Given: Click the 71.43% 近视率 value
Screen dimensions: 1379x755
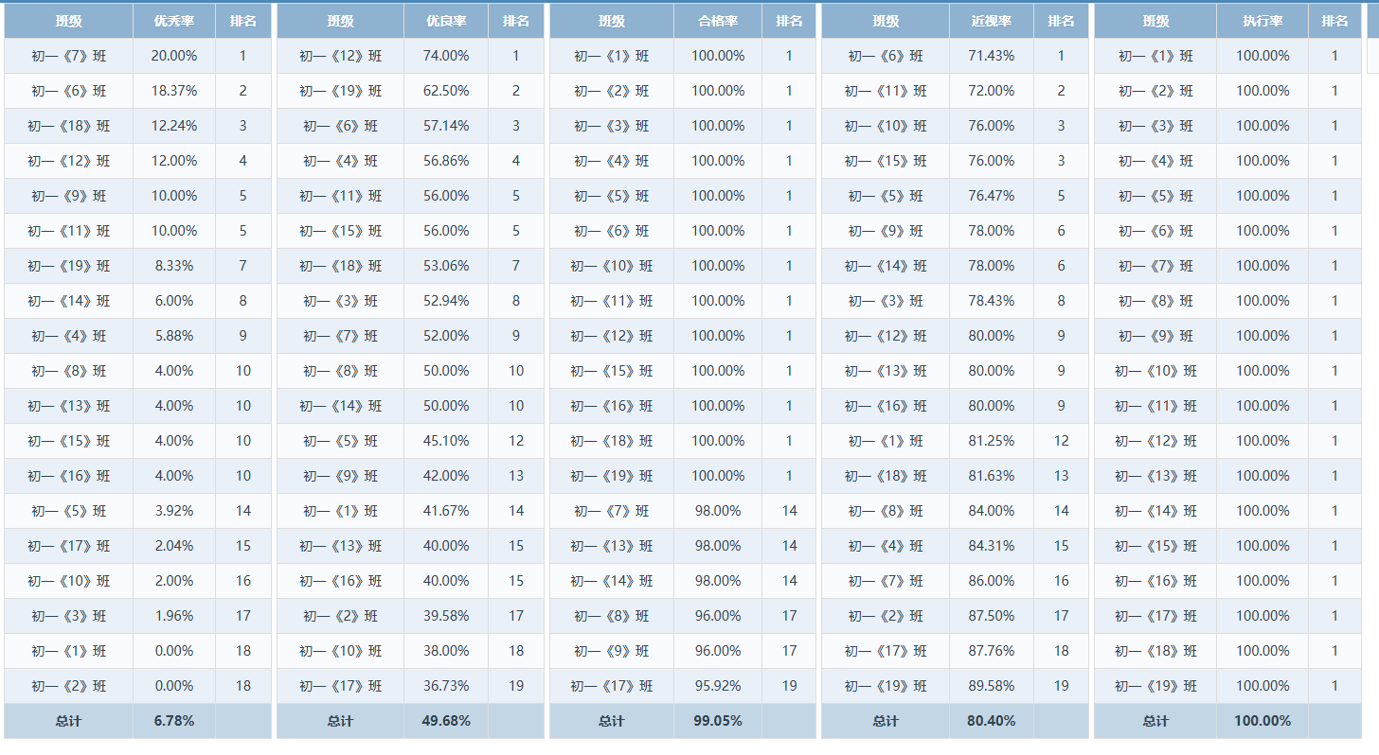Looking at the screenshot, I should point(992,56).
